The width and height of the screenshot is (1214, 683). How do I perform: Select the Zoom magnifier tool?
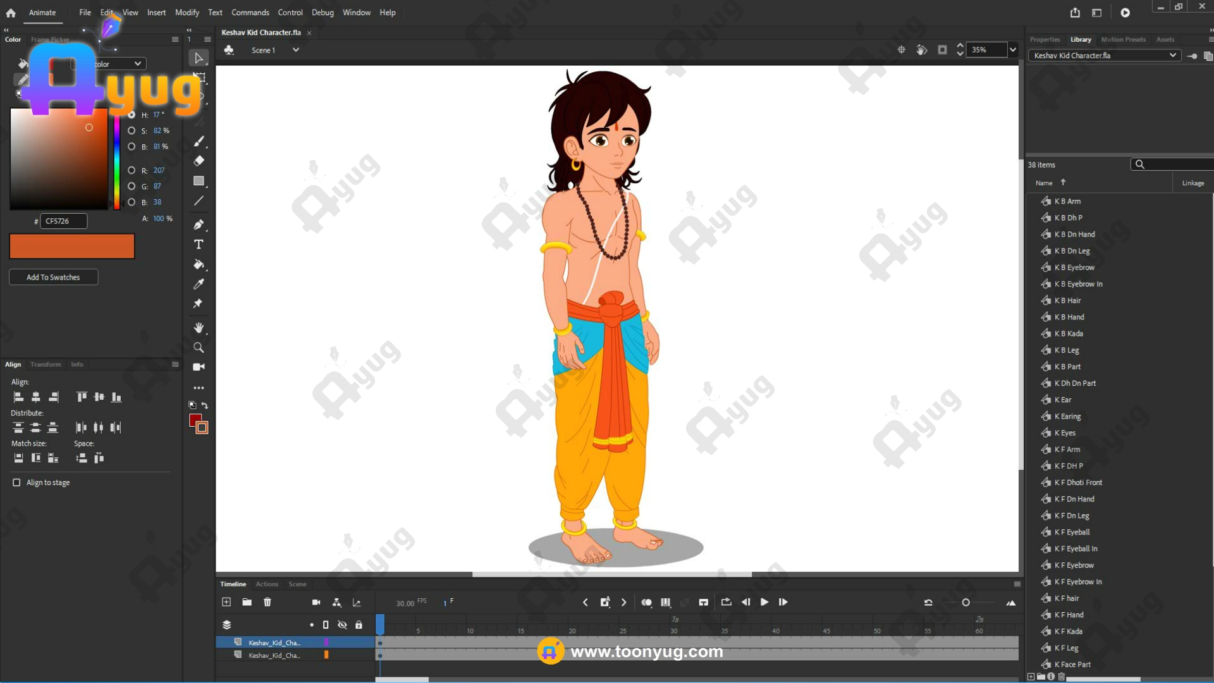click(x=199, y=347)
